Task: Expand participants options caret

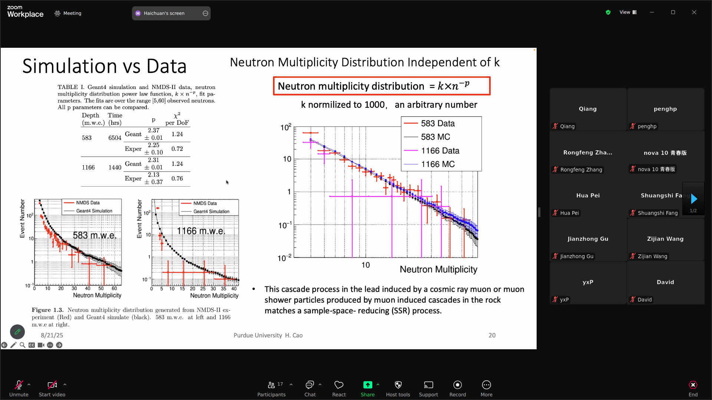Action: click(291, 384)
